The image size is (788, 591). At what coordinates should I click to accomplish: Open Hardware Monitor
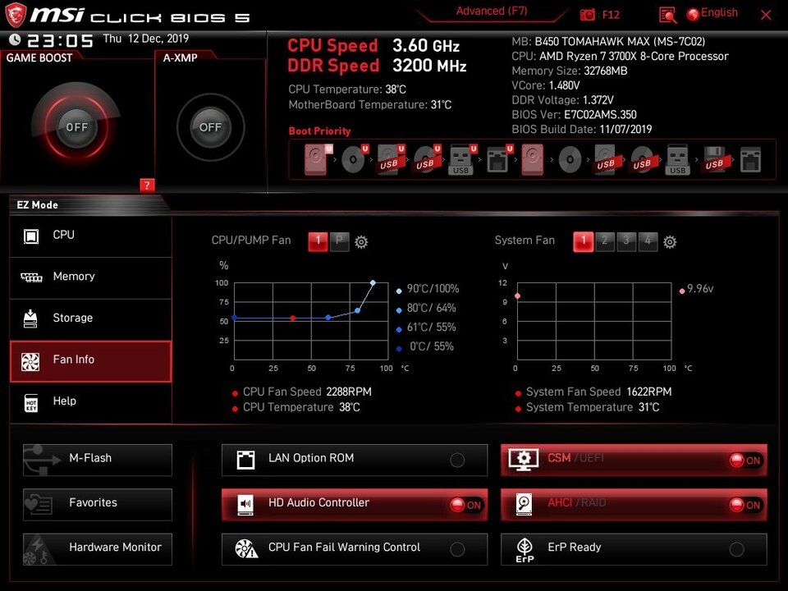(98, 549)
